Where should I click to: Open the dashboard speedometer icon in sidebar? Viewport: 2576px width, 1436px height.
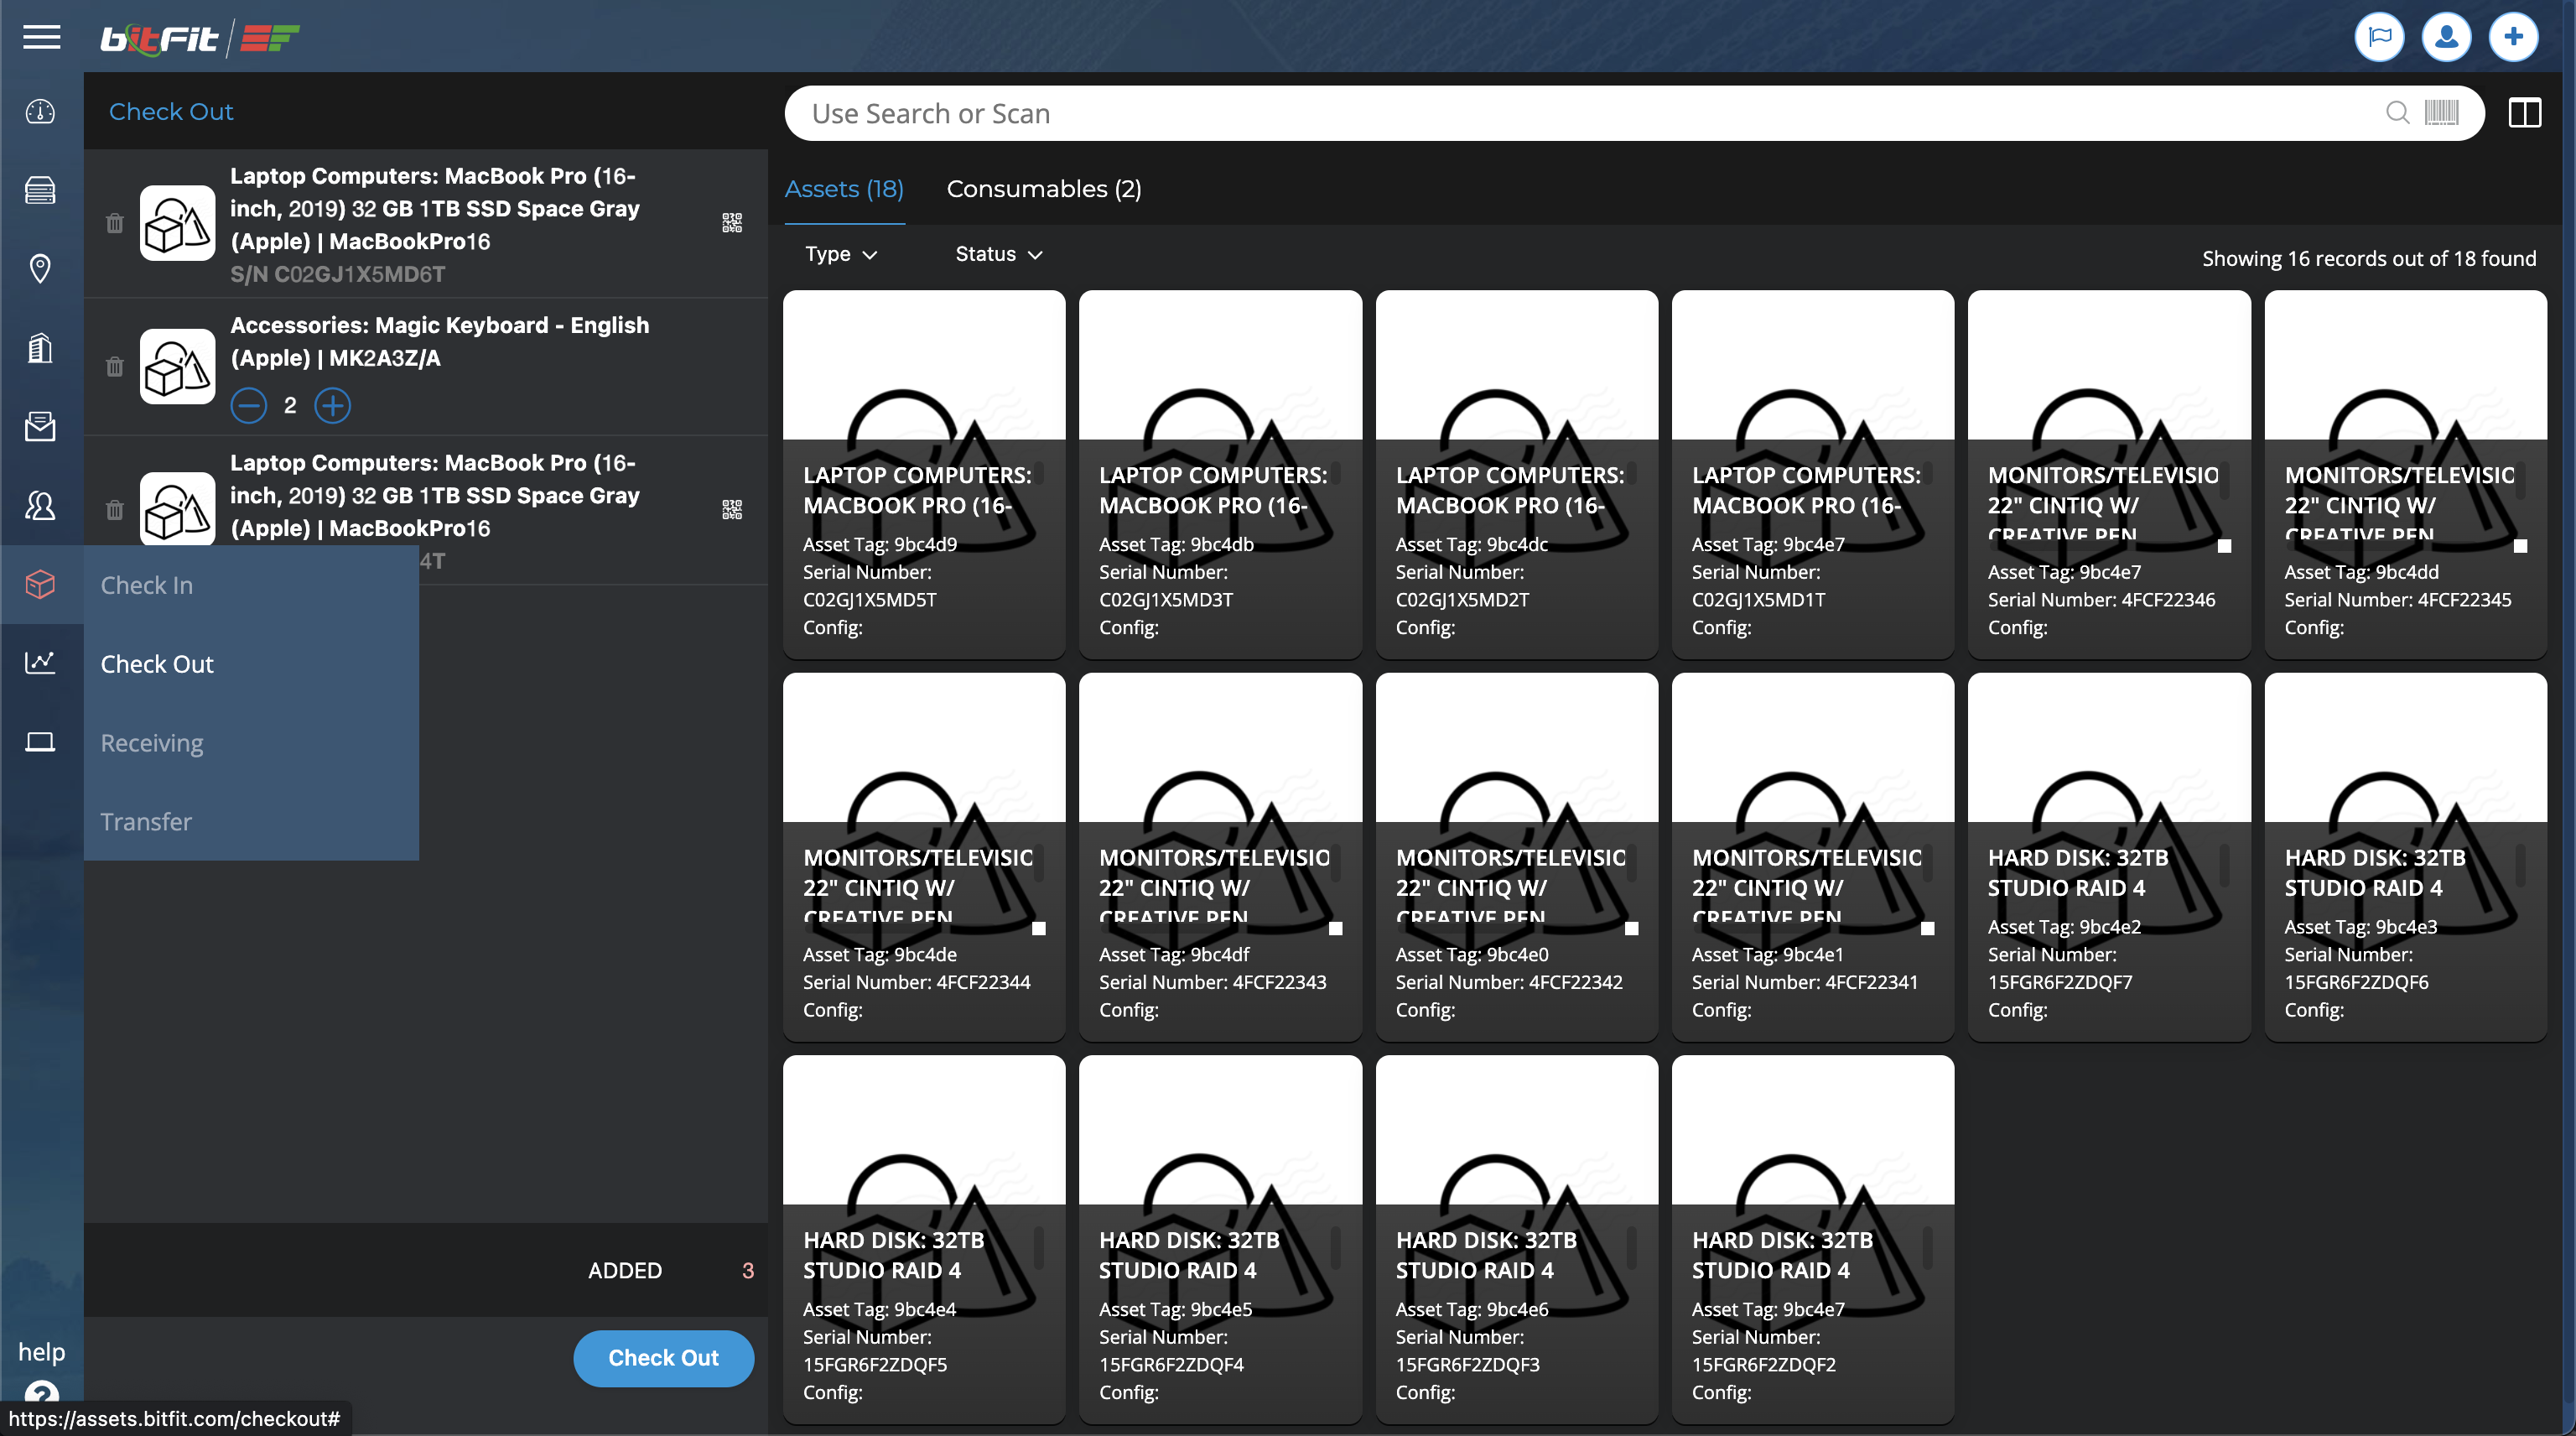[40, 112]
